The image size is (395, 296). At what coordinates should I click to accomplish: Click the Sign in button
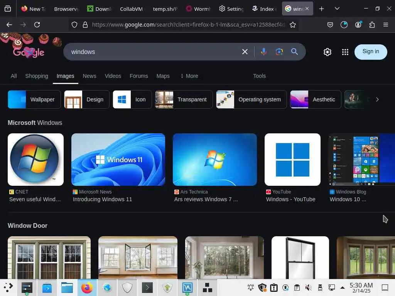[371, 52]
